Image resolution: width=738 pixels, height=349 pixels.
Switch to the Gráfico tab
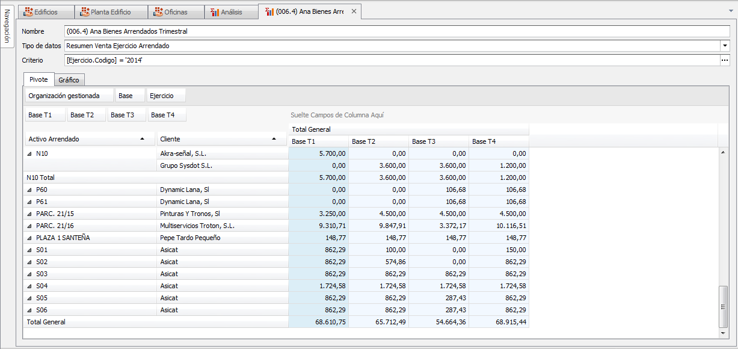click(x=69, y=80)
